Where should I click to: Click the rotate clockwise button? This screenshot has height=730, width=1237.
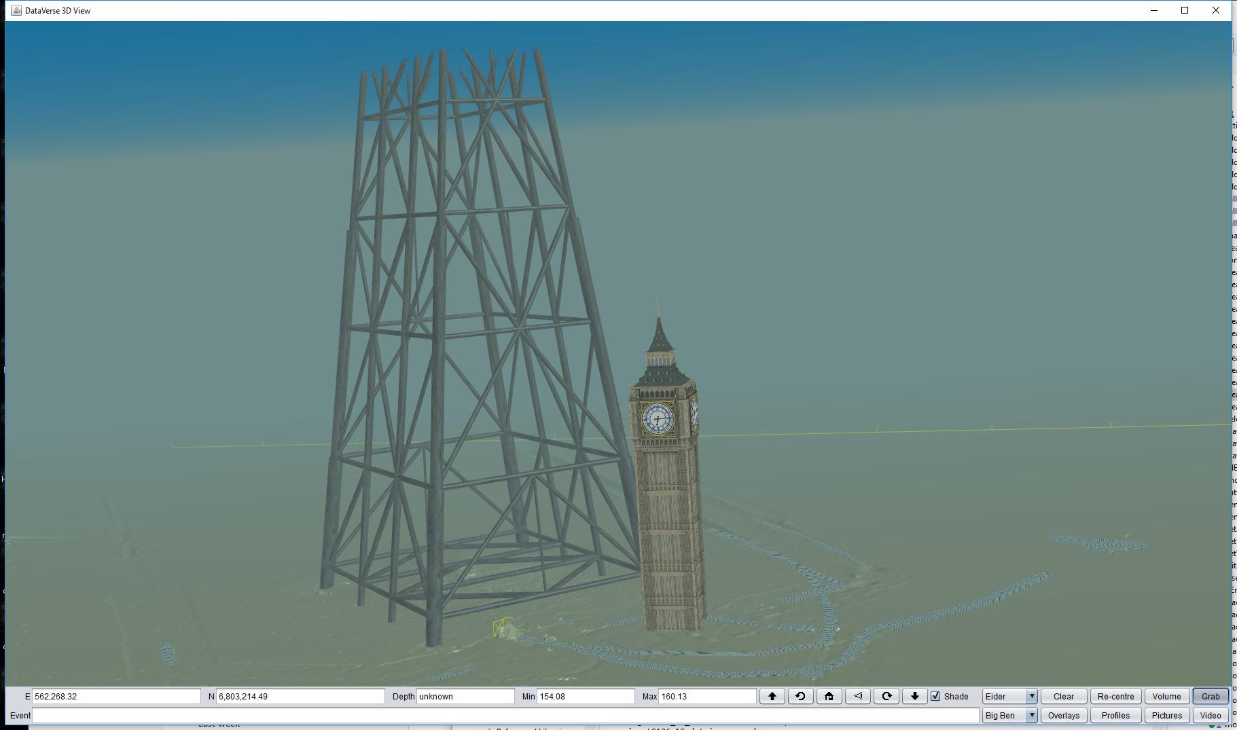[886, 696]
